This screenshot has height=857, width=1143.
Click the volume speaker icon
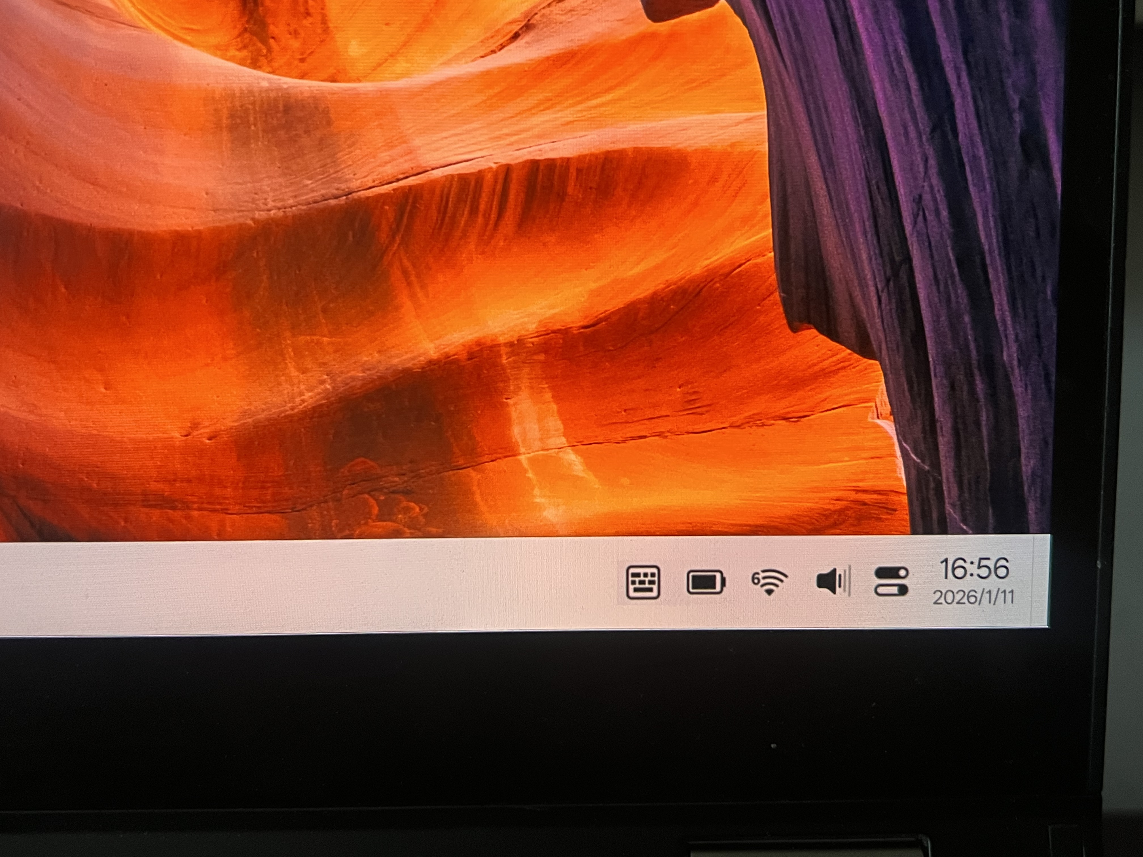click(x=833, y=582)
